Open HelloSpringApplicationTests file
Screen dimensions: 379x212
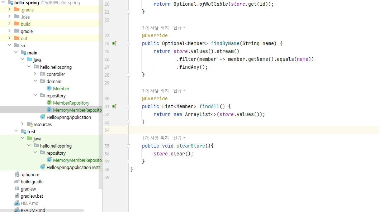[73, 167]
